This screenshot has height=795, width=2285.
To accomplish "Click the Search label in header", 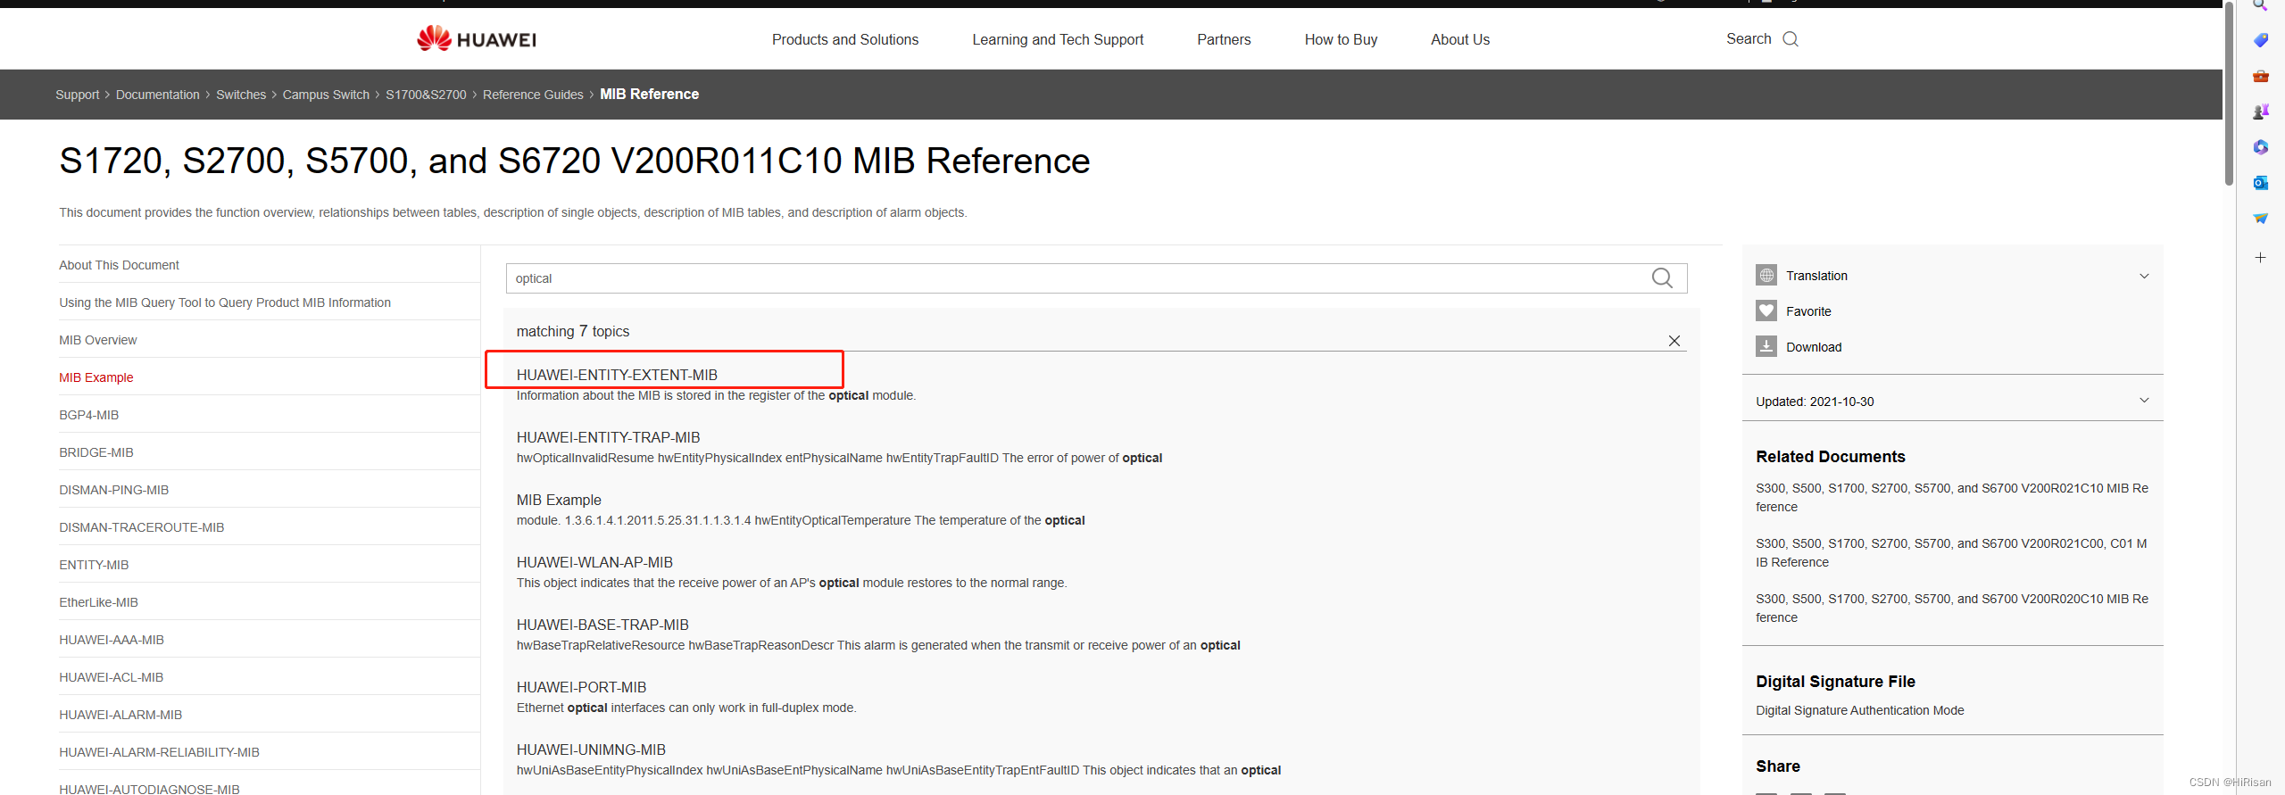I will point(1749,39).
